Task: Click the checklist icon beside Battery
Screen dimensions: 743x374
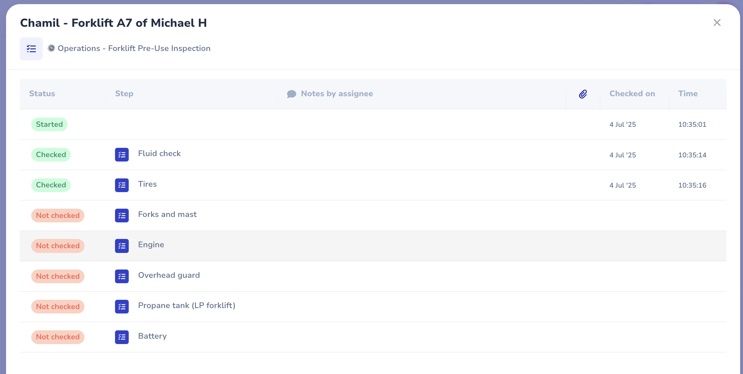Action: (x=122, y=337)
